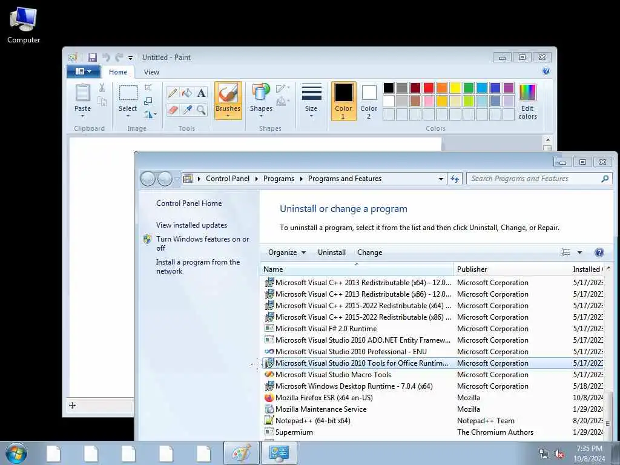620x465 pixels.
Task: Open View installed updates link
Action: coord(191,225)
